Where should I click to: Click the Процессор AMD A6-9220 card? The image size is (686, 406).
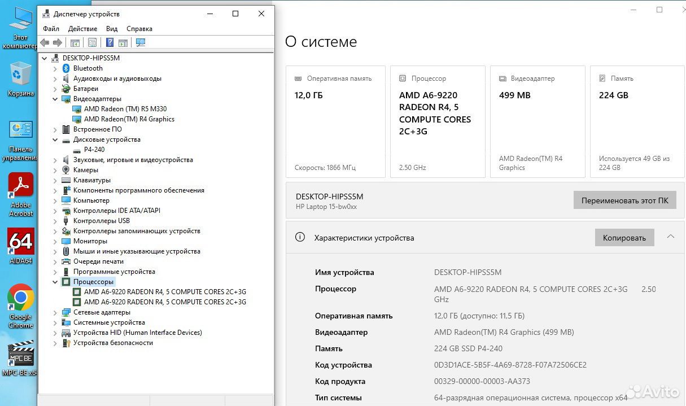438,121
